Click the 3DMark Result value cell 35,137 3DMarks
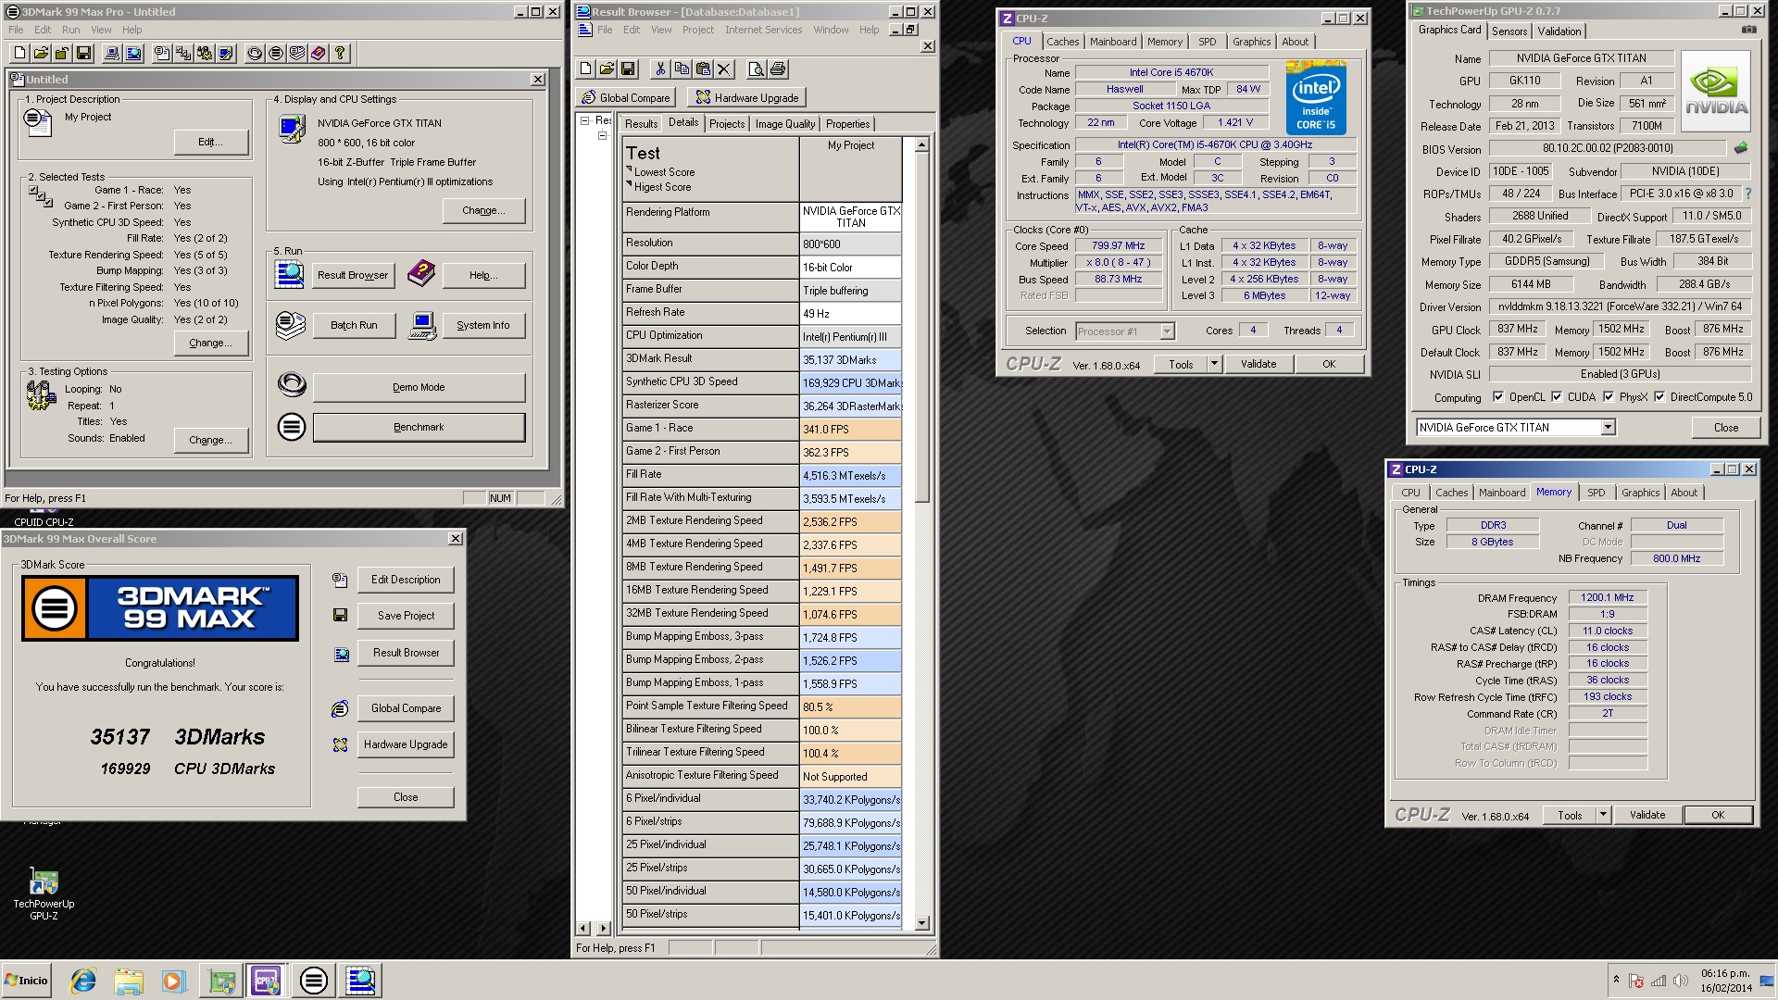 pyautogui.click(x=850, y=360)
